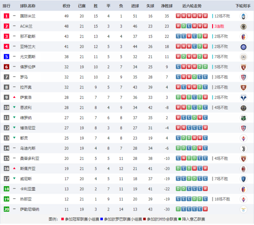
Task: Click next-opponent logo in 尤文图斯 row
Action: click(x=243, y=57)
